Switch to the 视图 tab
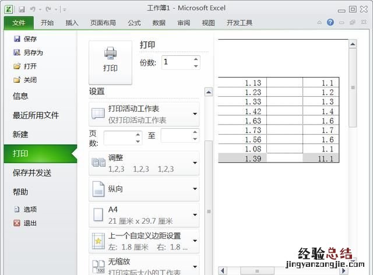The image size is (373, 275). pyautogui.click(x=209, y=23)
